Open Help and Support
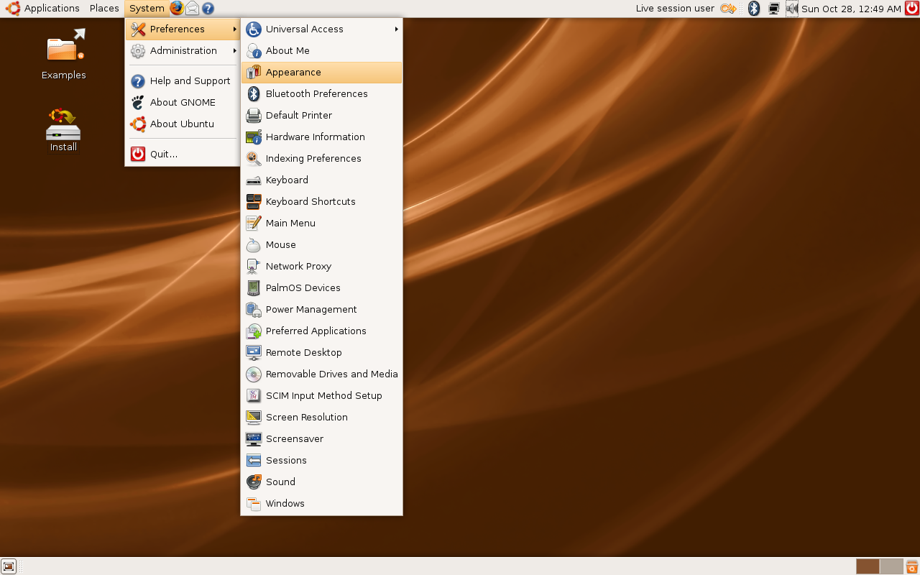 point(183,80)
